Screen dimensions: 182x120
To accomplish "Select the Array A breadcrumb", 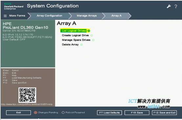I will (116, 16).
